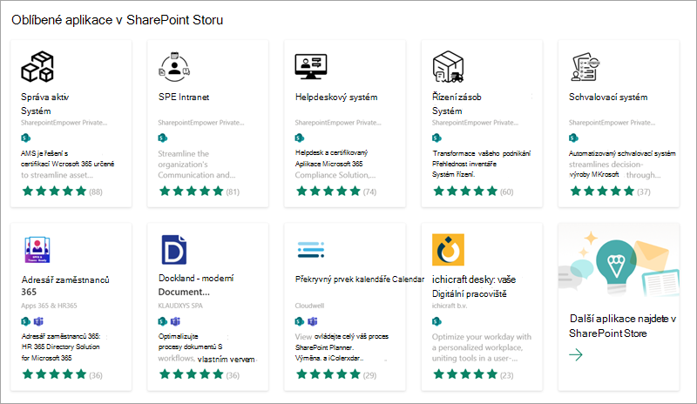Click the ichicraft yellow logo icon
697x404 pixels.
(448, 250)
